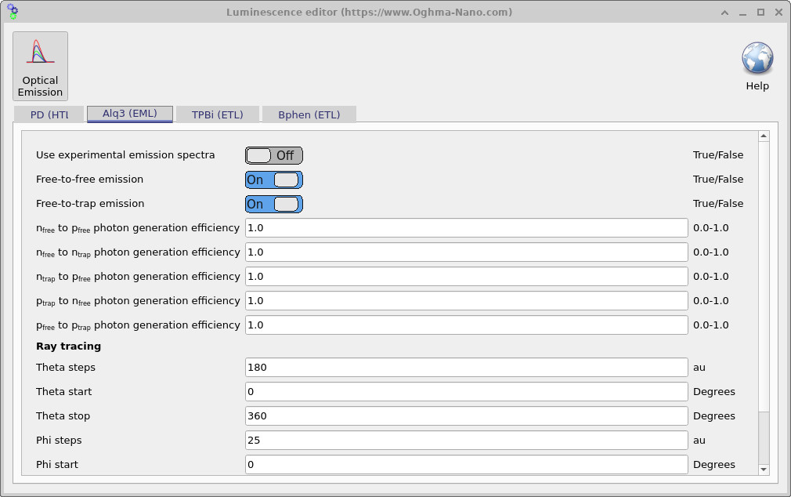The height and width of the screenshot is (497, 791).
Task: Click the application icon in the title bar
Action: point(11,12)
